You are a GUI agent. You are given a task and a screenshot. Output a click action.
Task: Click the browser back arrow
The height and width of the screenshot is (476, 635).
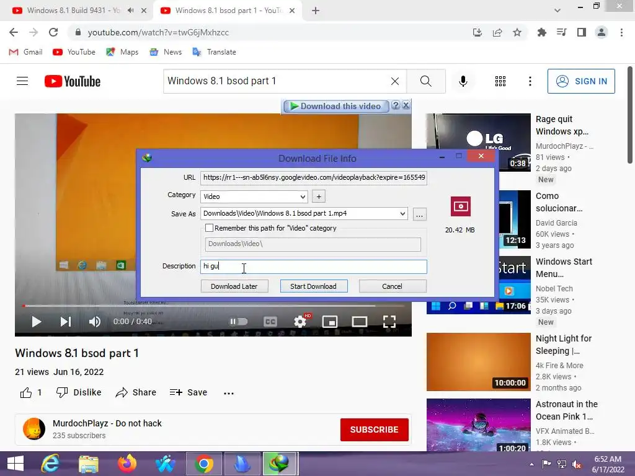tap(14, 32)
